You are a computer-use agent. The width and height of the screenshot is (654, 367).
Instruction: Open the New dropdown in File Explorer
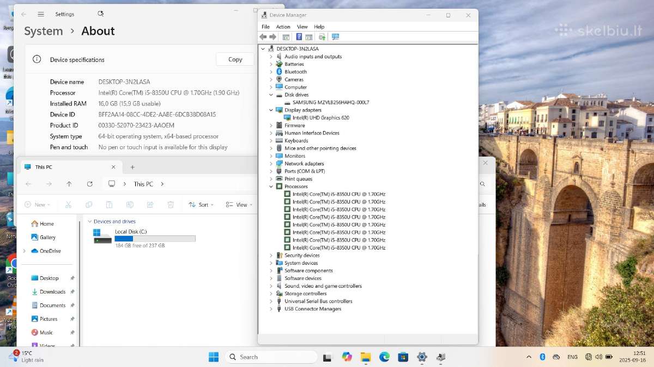(x=38, y=204)
